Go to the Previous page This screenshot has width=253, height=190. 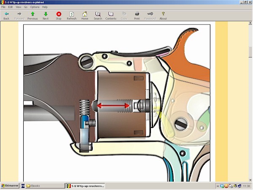pyautogui.click(x=32, y=16)
